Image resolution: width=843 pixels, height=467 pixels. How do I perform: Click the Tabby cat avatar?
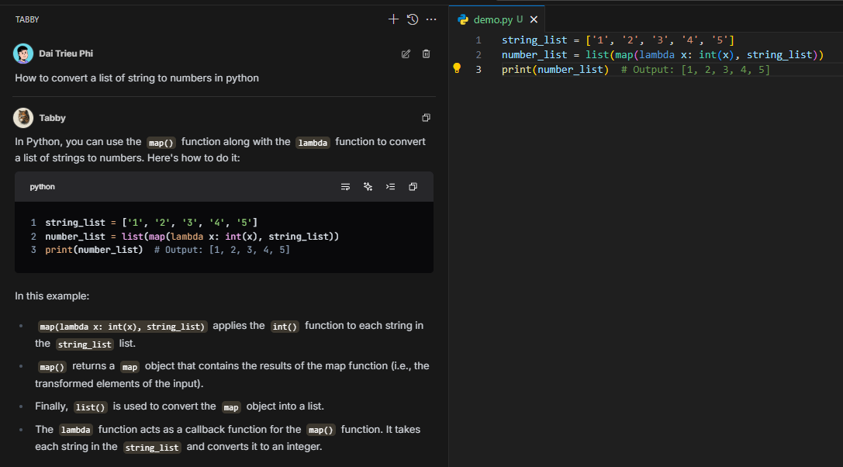pyautogui.click(x=23, y=118)
